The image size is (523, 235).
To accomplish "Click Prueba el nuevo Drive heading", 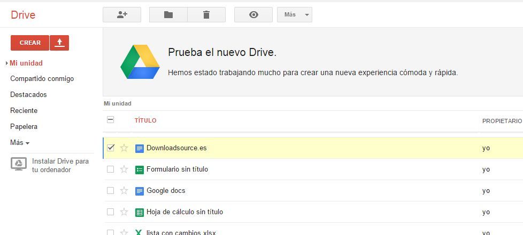I will click(x=222, y=52).
